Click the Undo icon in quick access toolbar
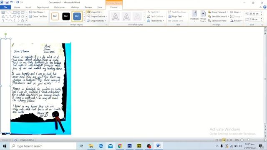267x150 pixels. pyautogui.click(x=11, y=2)
